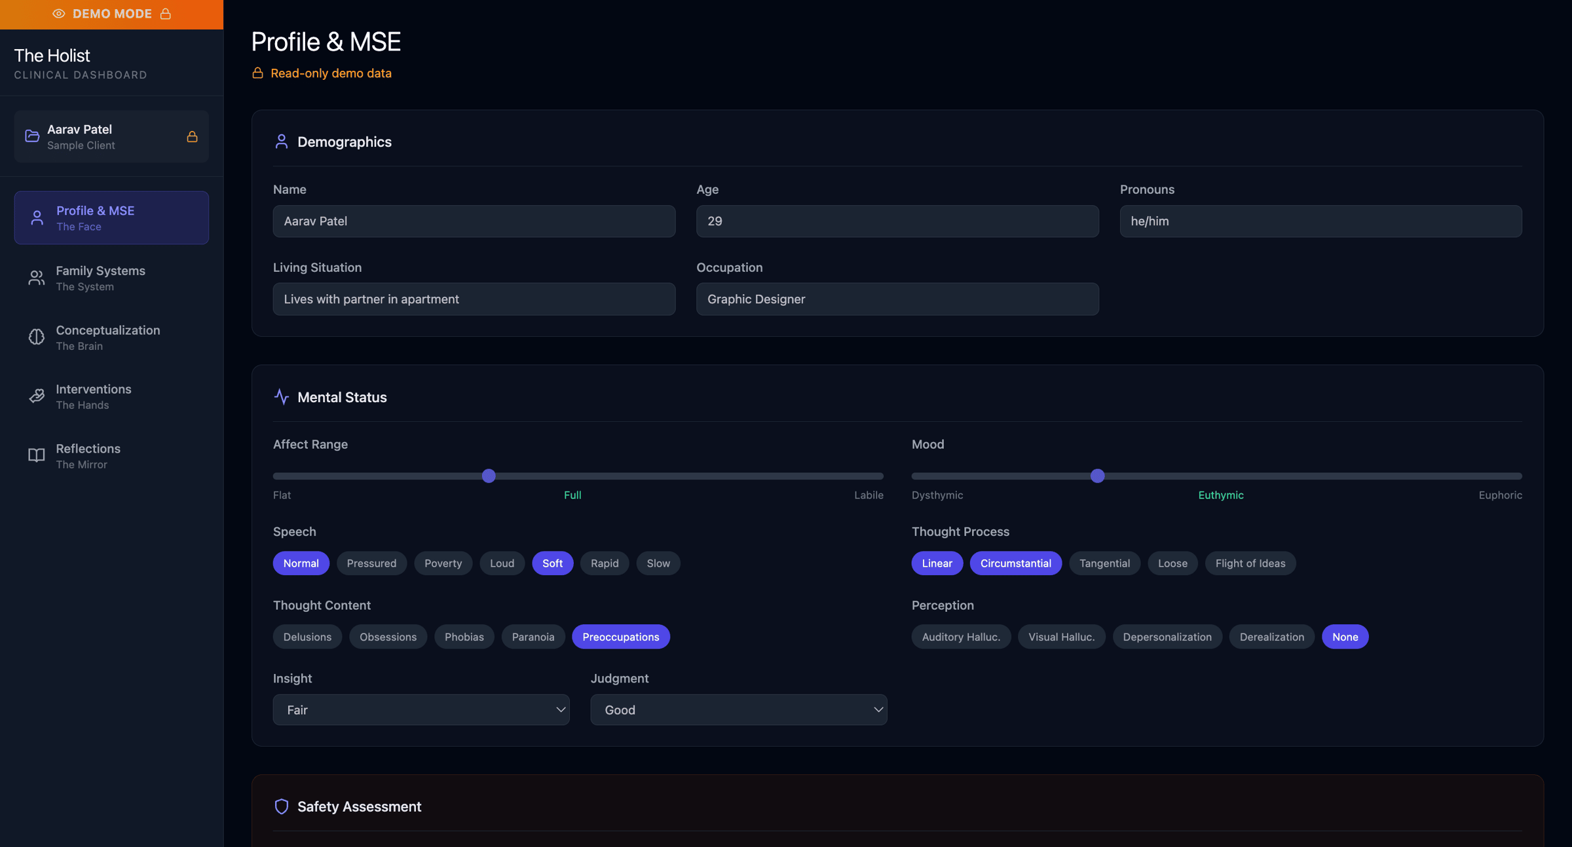Viewport: 1572px width, 847px height.
Task: Toggle the Pressured speech chip
Action: 371,563
